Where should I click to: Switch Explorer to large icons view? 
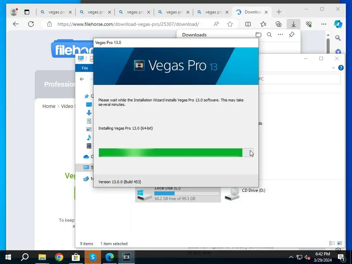[x=340, y=243]
